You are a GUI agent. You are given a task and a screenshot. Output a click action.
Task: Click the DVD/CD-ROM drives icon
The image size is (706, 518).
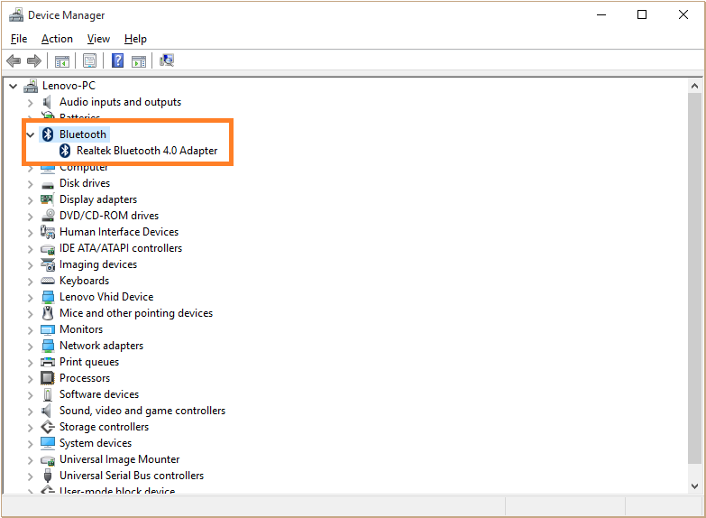tap(48, 216)
